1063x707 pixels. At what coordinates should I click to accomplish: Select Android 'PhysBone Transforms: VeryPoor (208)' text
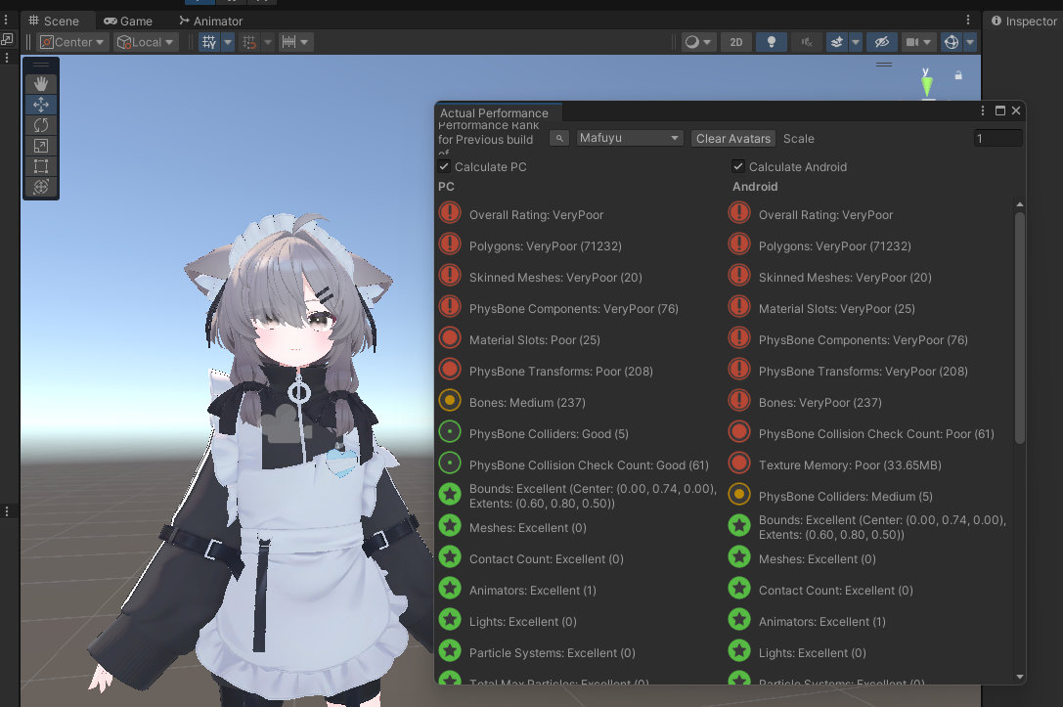(x=863, y=372)
